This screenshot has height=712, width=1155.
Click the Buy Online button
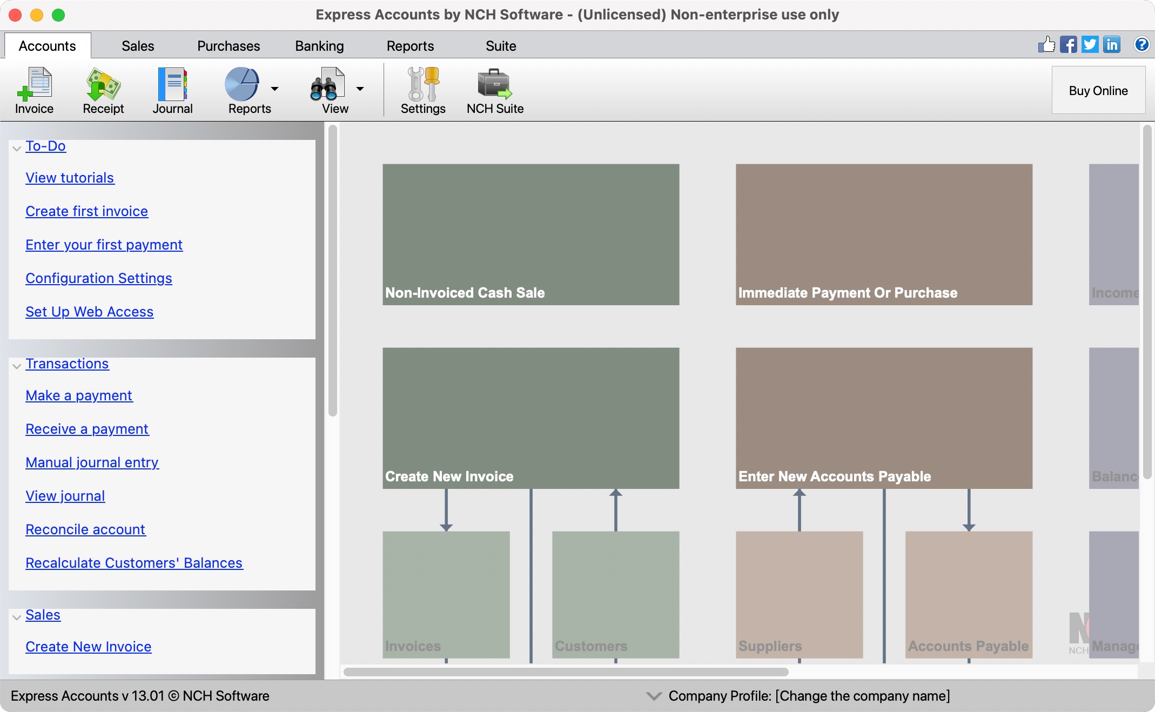coord(1098,90)
